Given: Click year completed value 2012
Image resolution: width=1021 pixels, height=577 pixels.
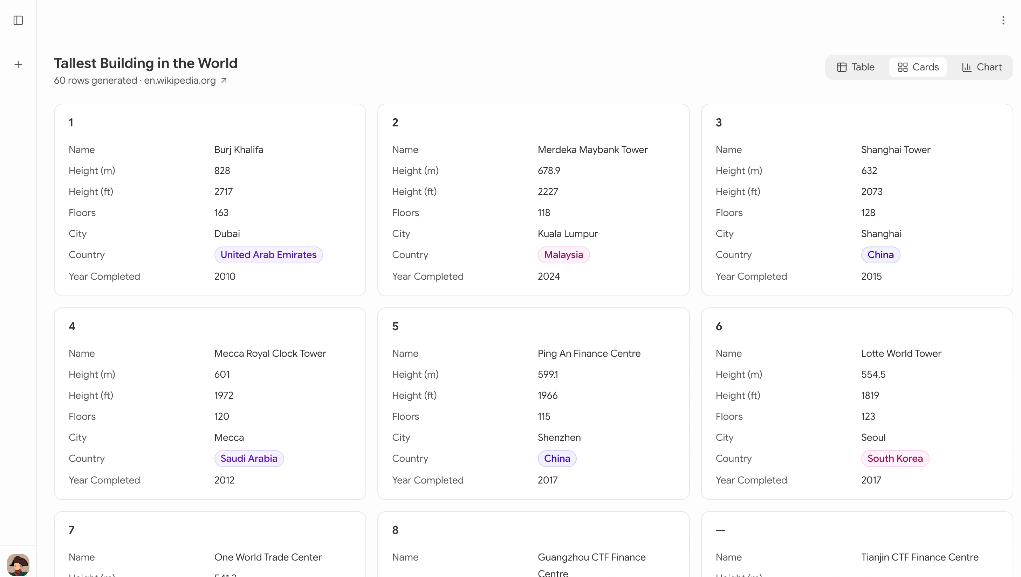Looking at the screenshot, I should 225,480.
